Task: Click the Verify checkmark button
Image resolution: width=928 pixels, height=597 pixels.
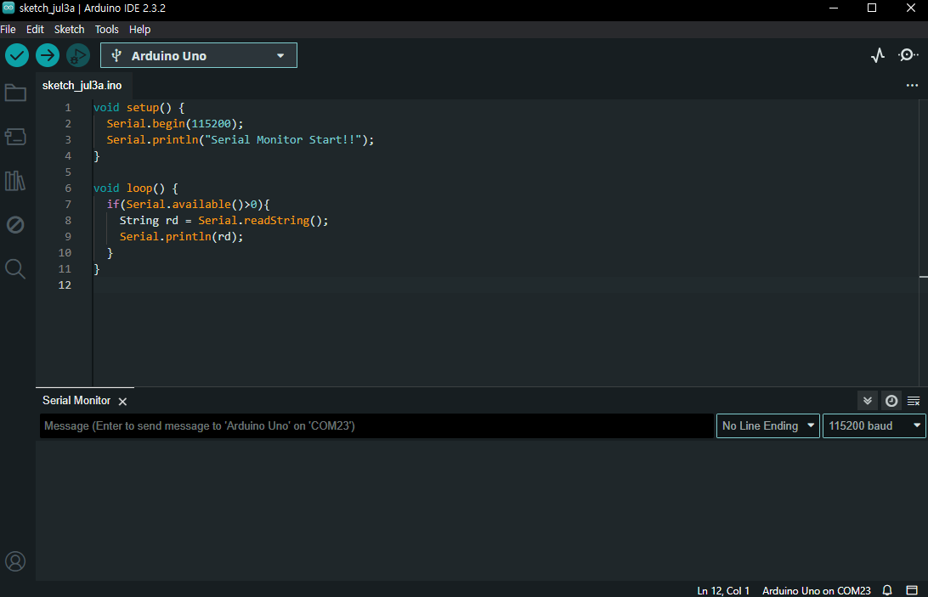Action: click(x=17, y=55)
